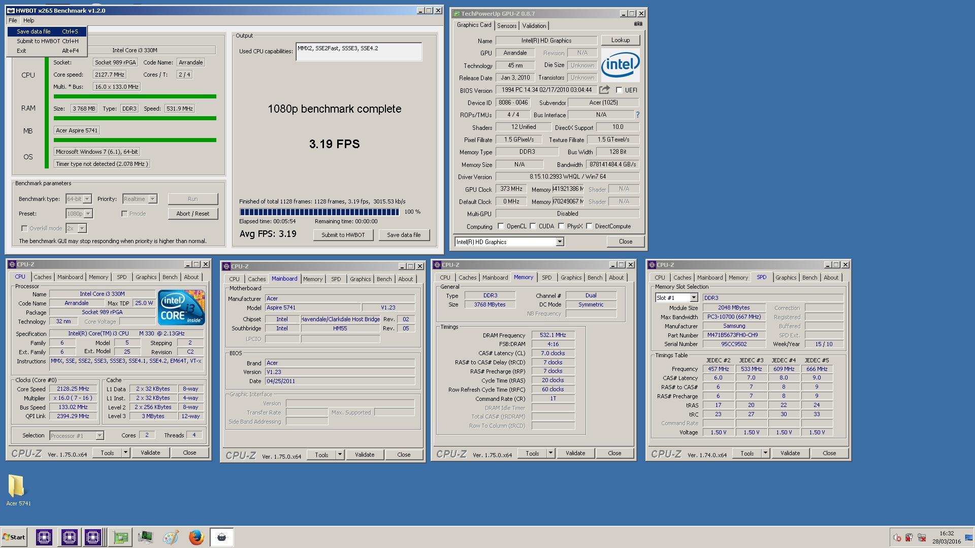Viewport: 975px width, 548px height.
Task: Click the GPU-Z screenshot camera icon
Action: point(638,24)
